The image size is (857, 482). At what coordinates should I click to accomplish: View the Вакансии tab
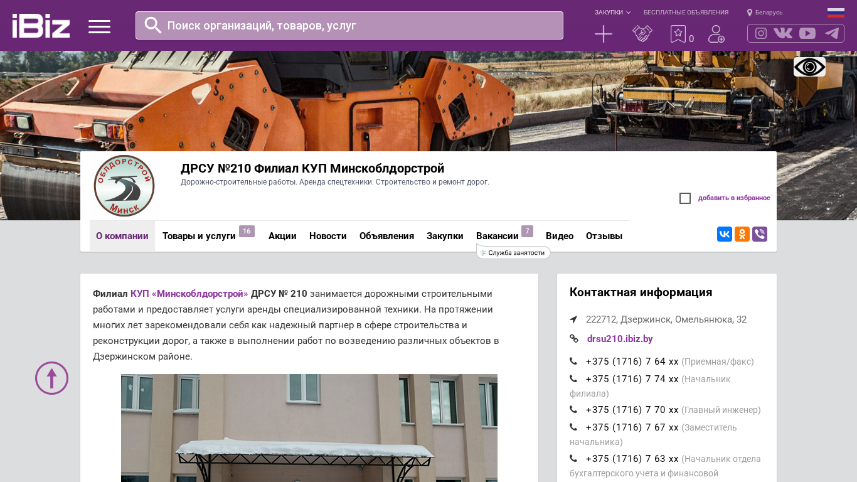pyautogui.click(x=498, y=236)
